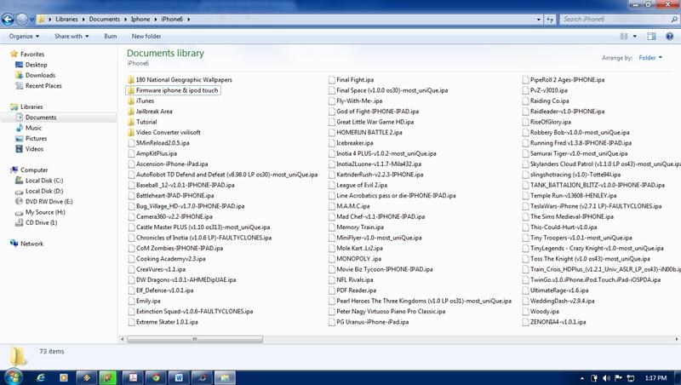The width and height of the screenshot is (681, 385).
Task: Open Microsoft Word from the taskbar
Action: pos(179,377)
